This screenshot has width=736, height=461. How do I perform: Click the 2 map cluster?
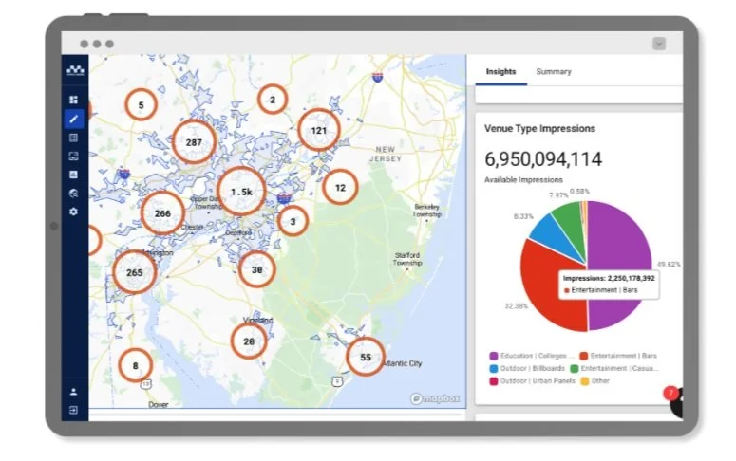pos(273,100)
